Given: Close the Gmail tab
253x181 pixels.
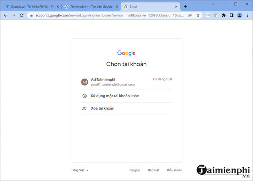Looking at the screenshot, I should coord(176,6).
